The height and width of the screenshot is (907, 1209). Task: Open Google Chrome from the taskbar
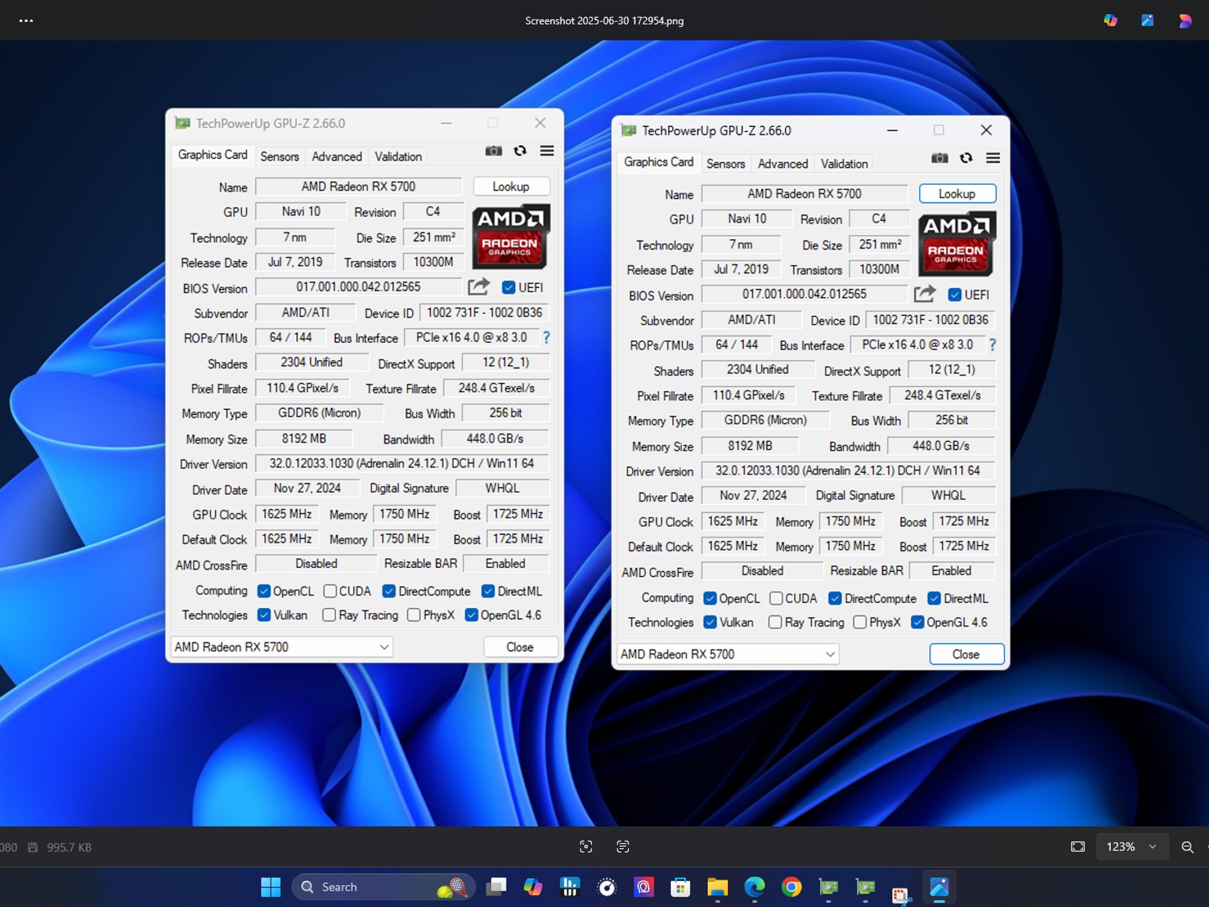(792, 887)
